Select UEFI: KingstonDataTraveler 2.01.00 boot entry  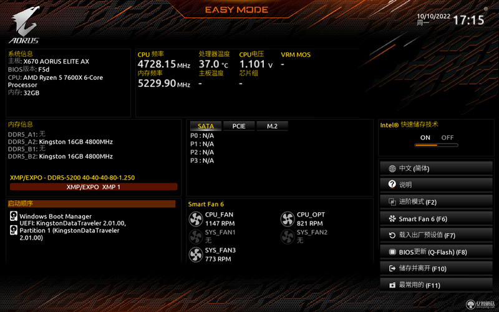pos(72,230)
